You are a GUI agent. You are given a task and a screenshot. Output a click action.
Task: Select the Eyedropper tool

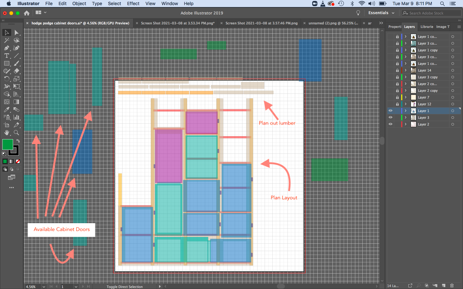6,109
